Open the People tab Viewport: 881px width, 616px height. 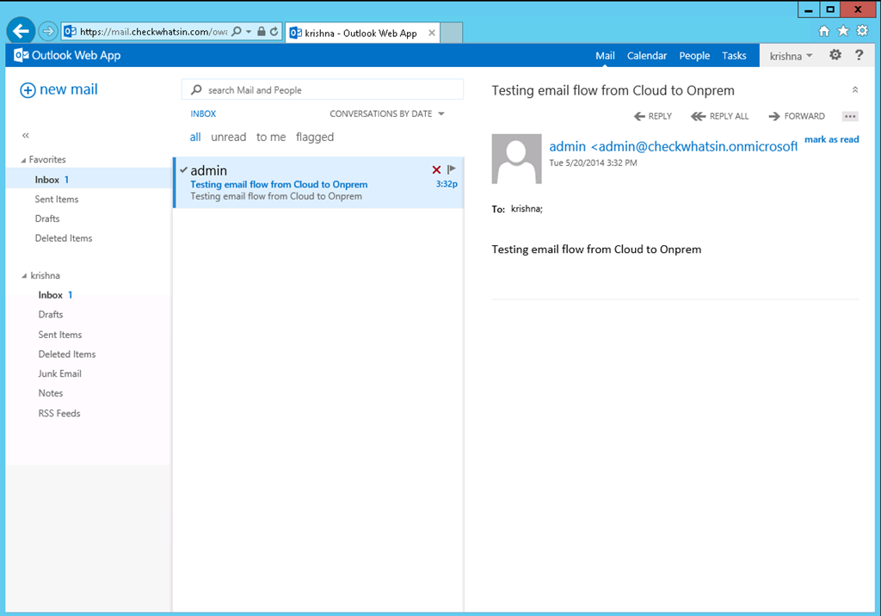click(x=694, y=56)
